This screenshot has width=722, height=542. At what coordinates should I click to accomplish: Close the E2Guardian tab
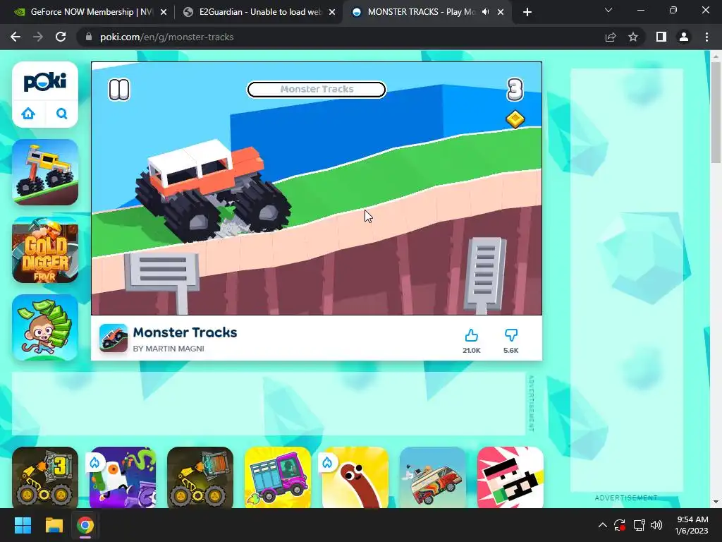[332, 13]
